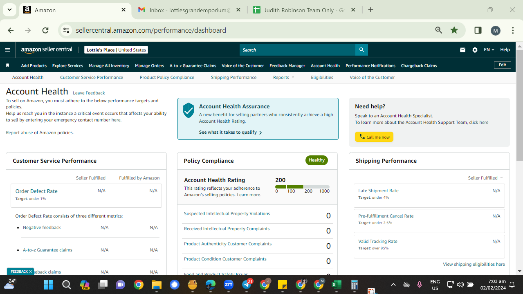Click the Call me now button

(x=374, y=137)
